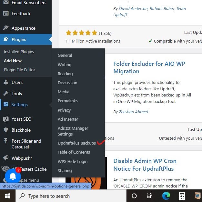
Task: Click the Plugins plug icon in sidebar
Action: 6,39
